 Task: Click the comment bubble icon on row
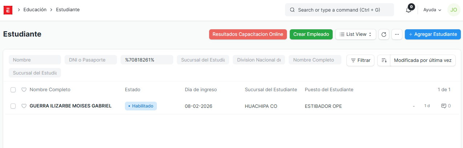pos(443,106)
